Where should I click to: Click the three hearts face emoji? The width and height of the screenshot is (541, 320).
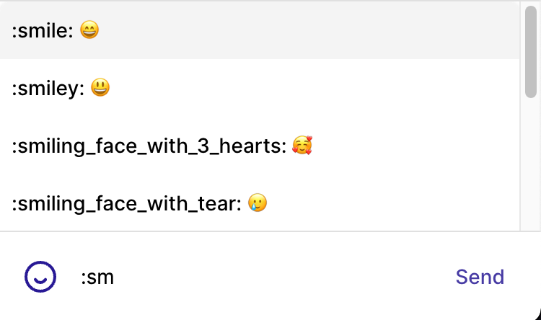[x=302, y=145]
